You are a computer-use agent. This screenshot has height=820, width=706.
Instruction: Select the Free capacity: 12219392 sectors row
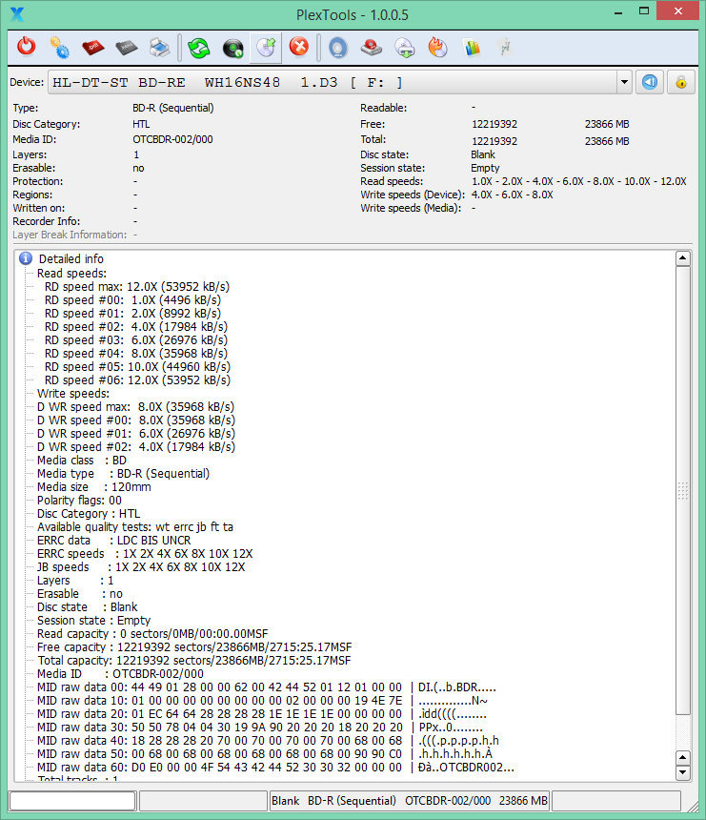click(x=194, y=647)
